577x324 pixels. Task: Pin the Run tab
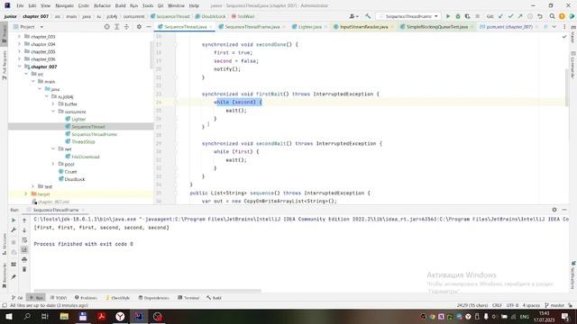[14, 276]
